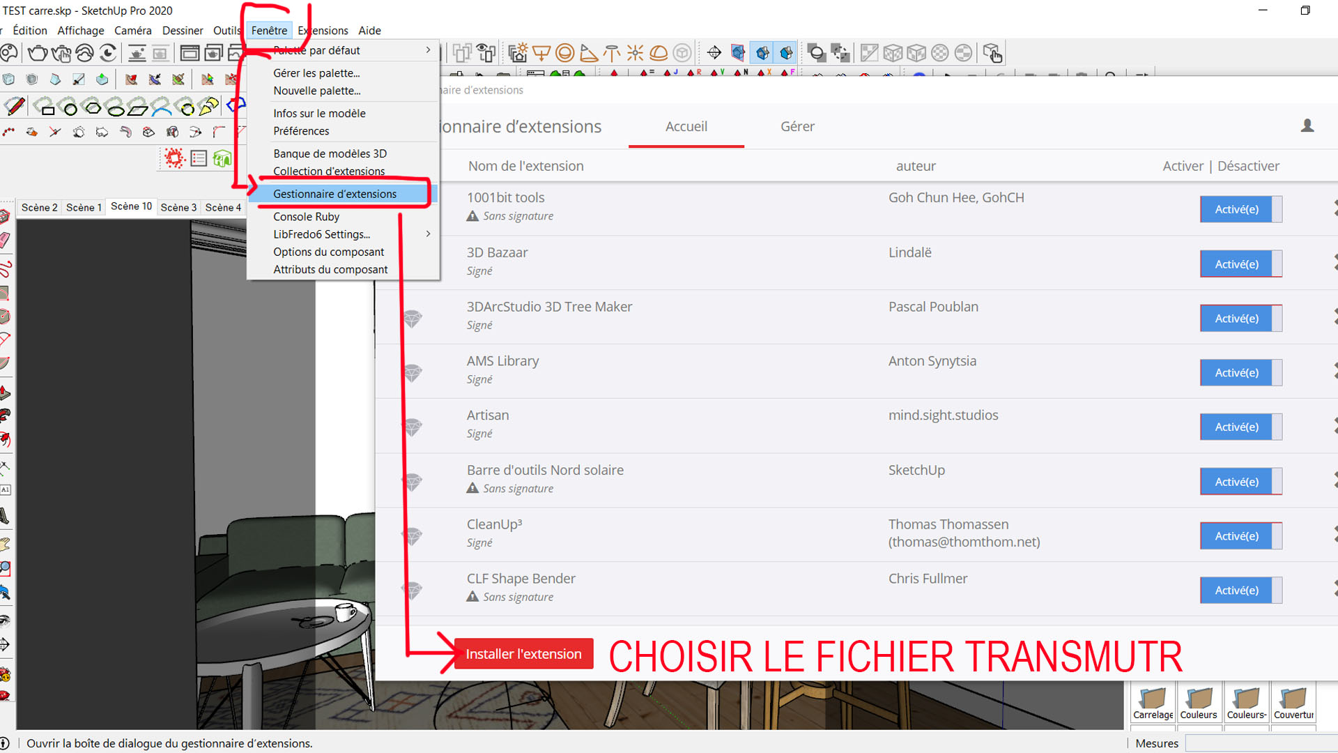Select the Polygon drawing tool
This screenshot has width=1338, height=753.
[x=91, y=107]
